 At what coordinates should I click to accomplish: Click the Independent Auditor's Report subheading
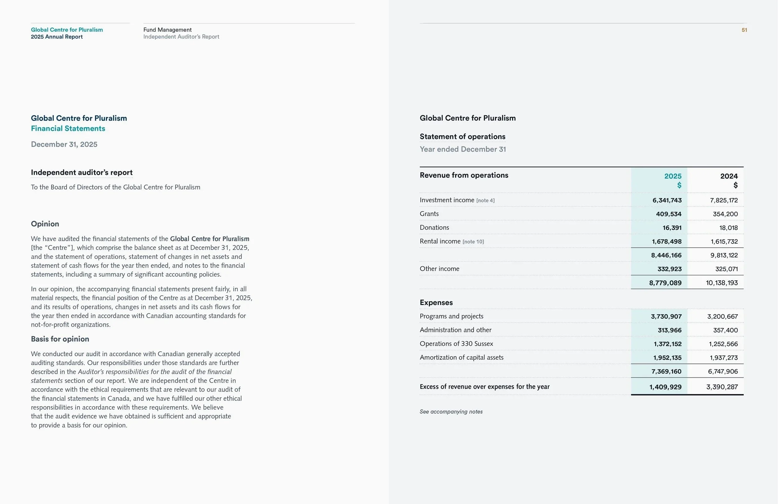pos(181,37)
